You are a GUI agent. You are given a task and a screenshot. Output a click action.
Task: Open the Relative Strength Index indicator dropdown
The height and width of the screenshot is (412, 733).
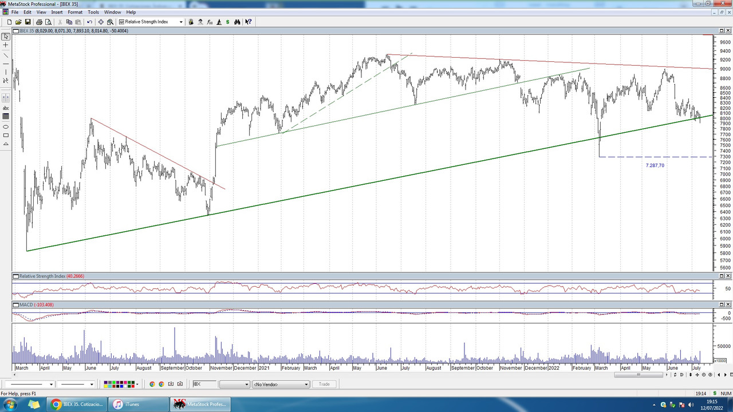point(181,22)
